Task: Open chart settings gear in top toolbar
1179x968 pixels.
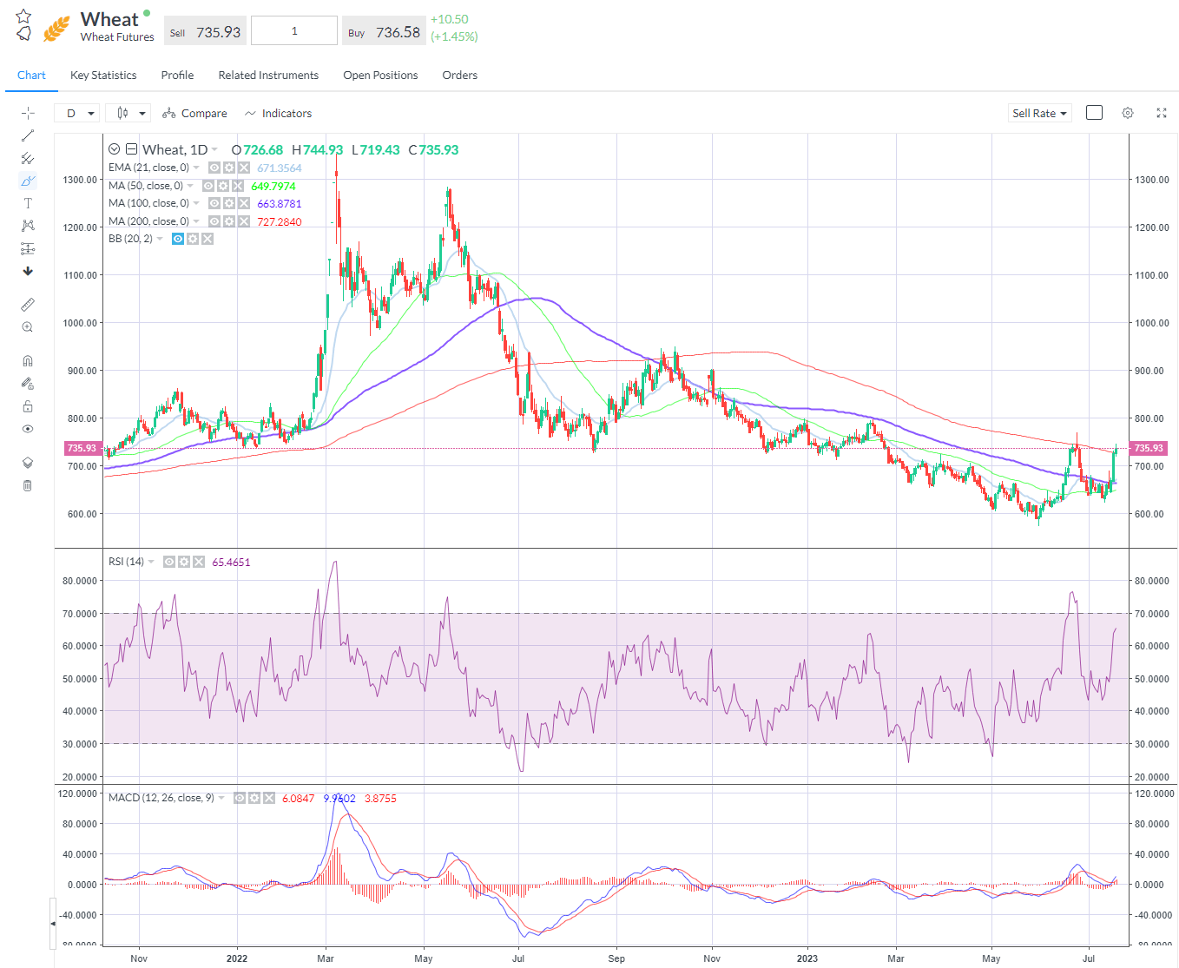Action: (x=1127, y=112)
